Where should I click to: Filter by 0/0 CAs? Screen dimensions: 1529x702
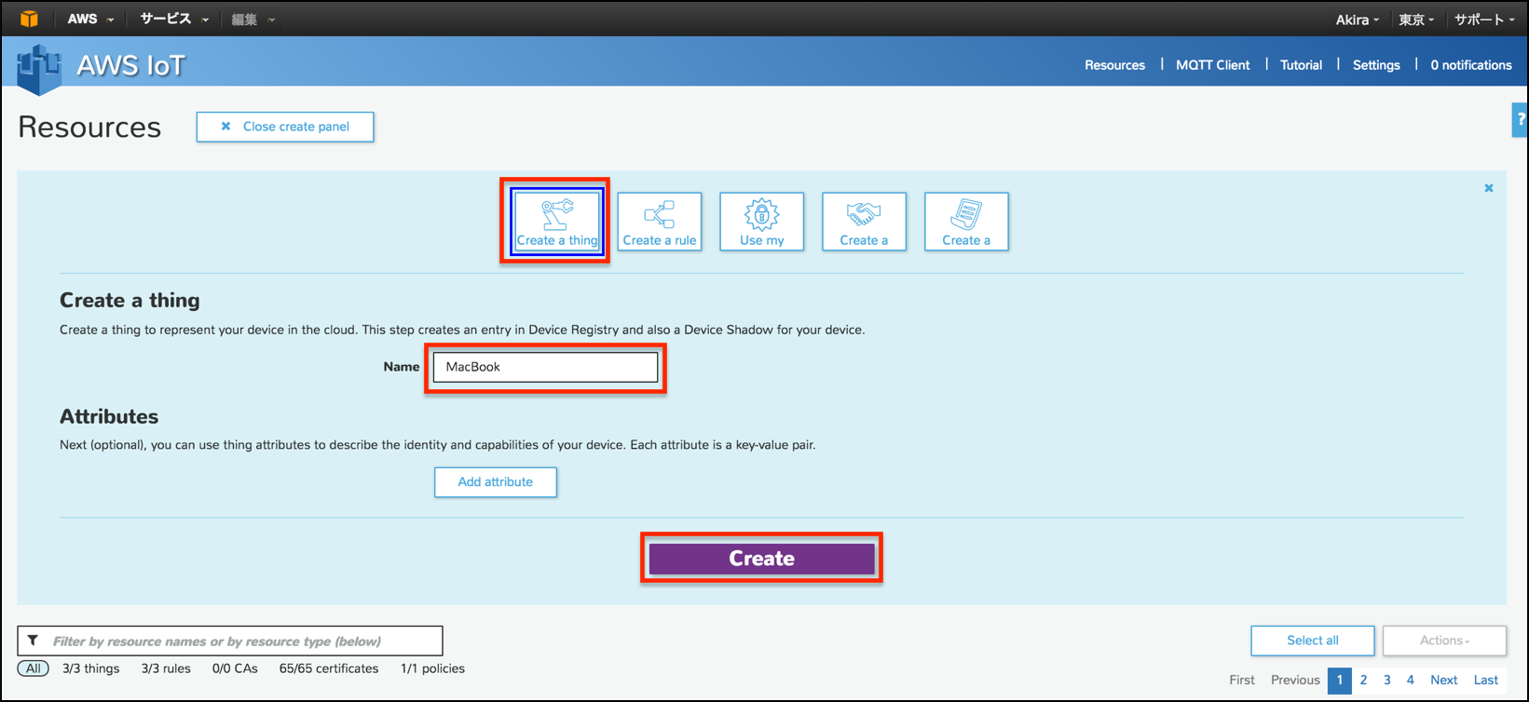(x=235, y=668)
